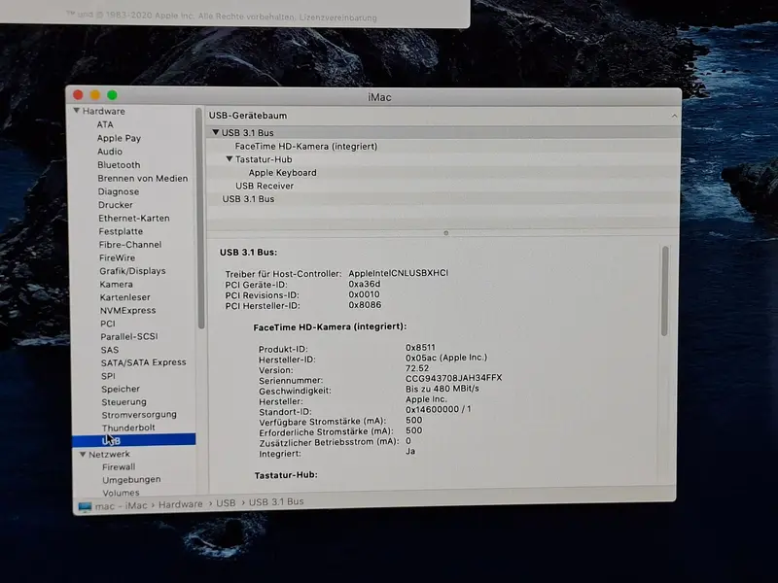Screen dimensions: 778x583
Task: Collapse the Tastatur-Hub disclosure triangle
Action: pos(229,159)
